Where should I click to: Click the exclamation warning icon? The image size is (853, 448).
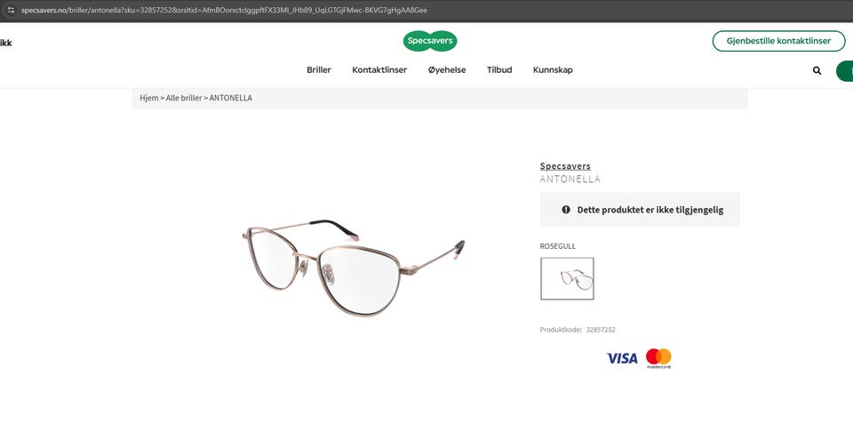coord(566,210)
